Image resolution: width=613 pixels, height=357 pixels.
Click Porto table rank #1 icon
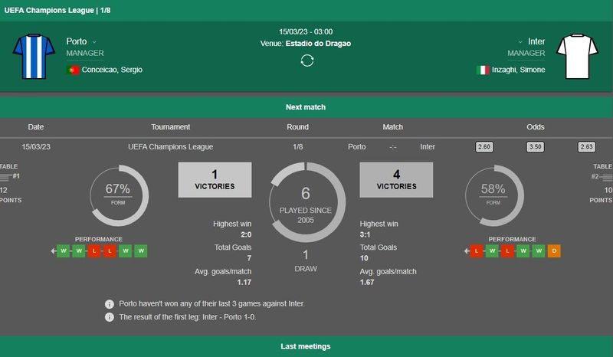click(x=9, y=177)
